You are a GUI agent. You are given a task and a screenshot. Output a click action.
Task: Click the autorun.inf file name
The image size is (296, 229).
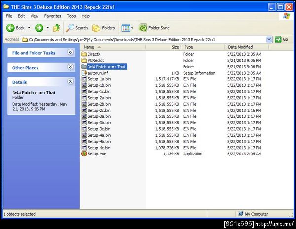(98, 73)
